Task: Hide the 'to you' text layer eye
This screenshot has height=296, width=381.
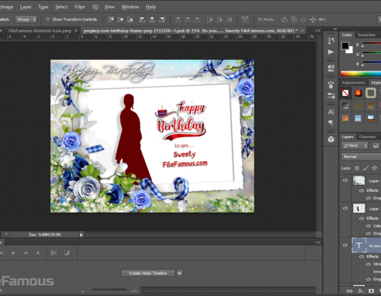Action: (x=345, y=245)
